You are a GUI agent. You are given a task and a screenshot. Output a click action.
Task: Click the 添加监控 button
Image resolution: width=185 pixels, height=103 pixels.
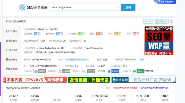(148, 21)
